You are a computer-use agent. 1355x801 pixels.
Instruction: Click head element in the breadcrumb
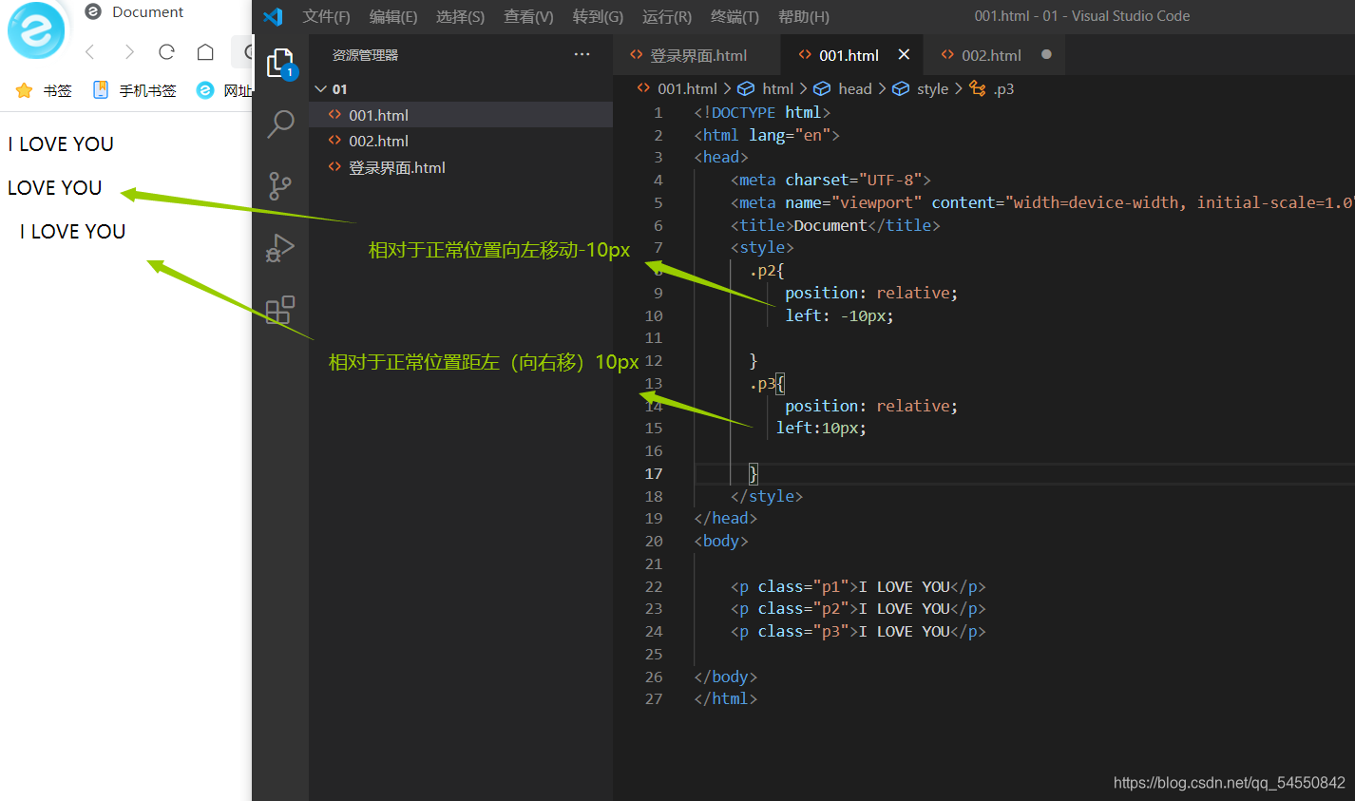844,88
